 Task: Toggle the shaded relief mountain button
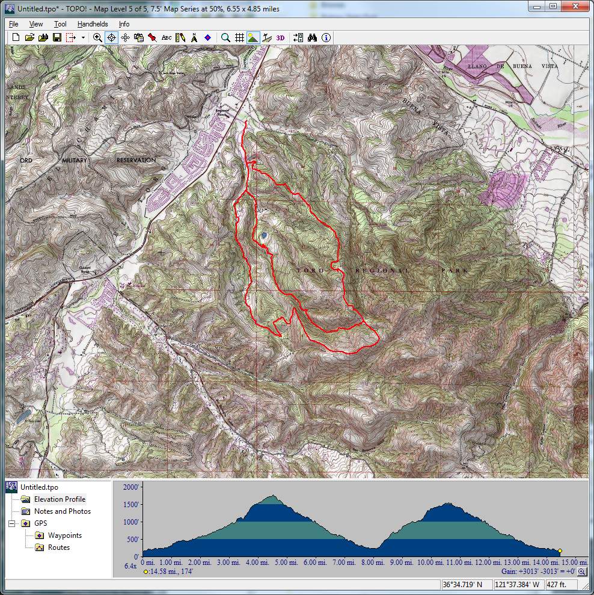253,37
